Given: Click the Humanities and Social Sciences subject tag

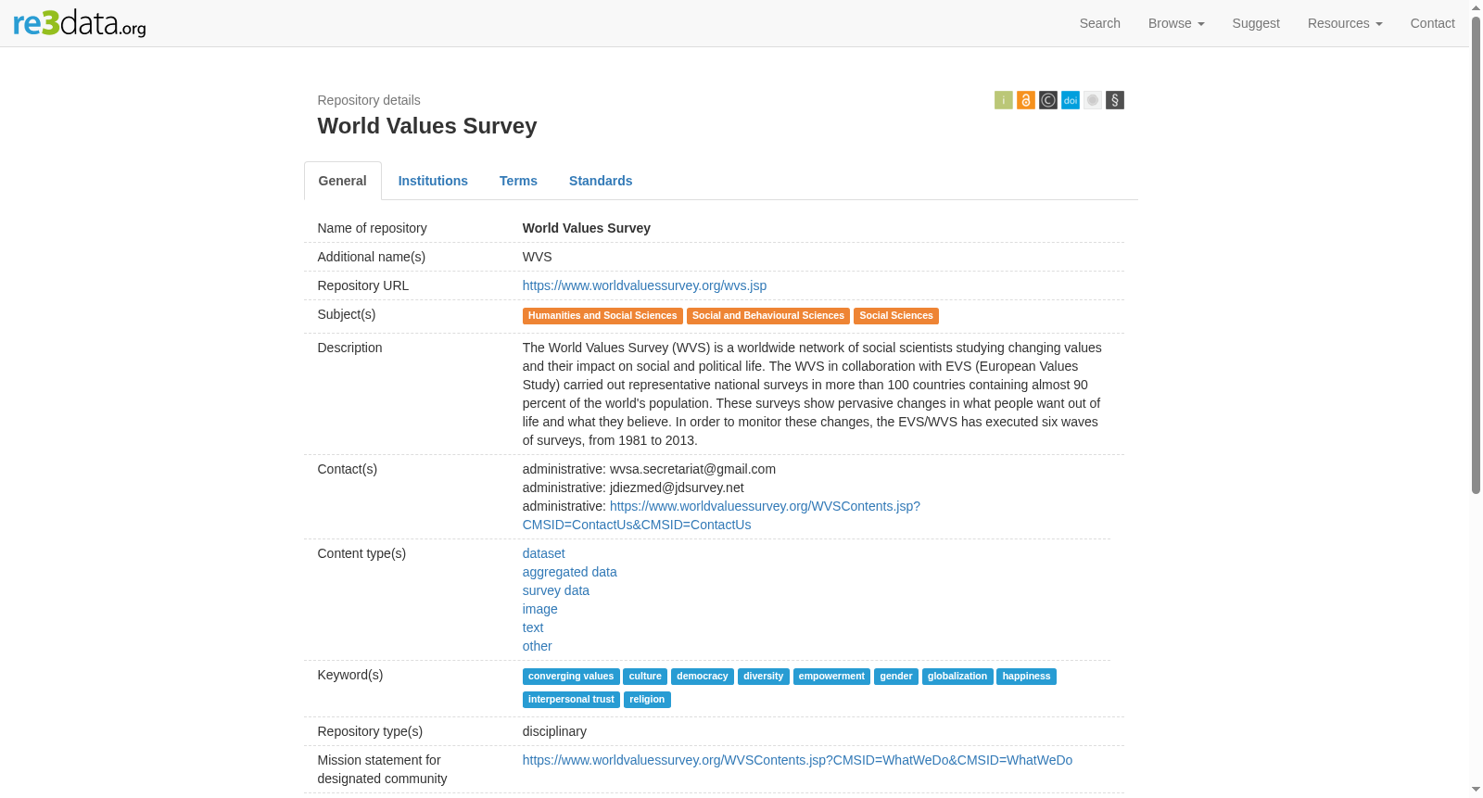Looking at the screenshot, I should [x=602, y=316].
